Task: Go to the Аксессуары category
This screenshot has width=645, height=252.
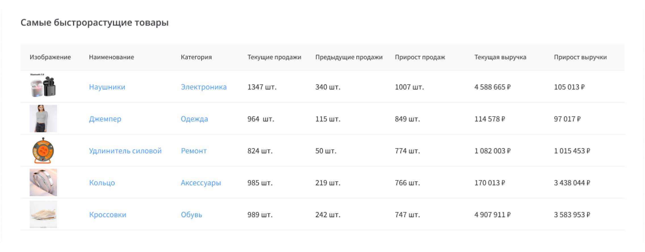Action: tap(201, 183)
